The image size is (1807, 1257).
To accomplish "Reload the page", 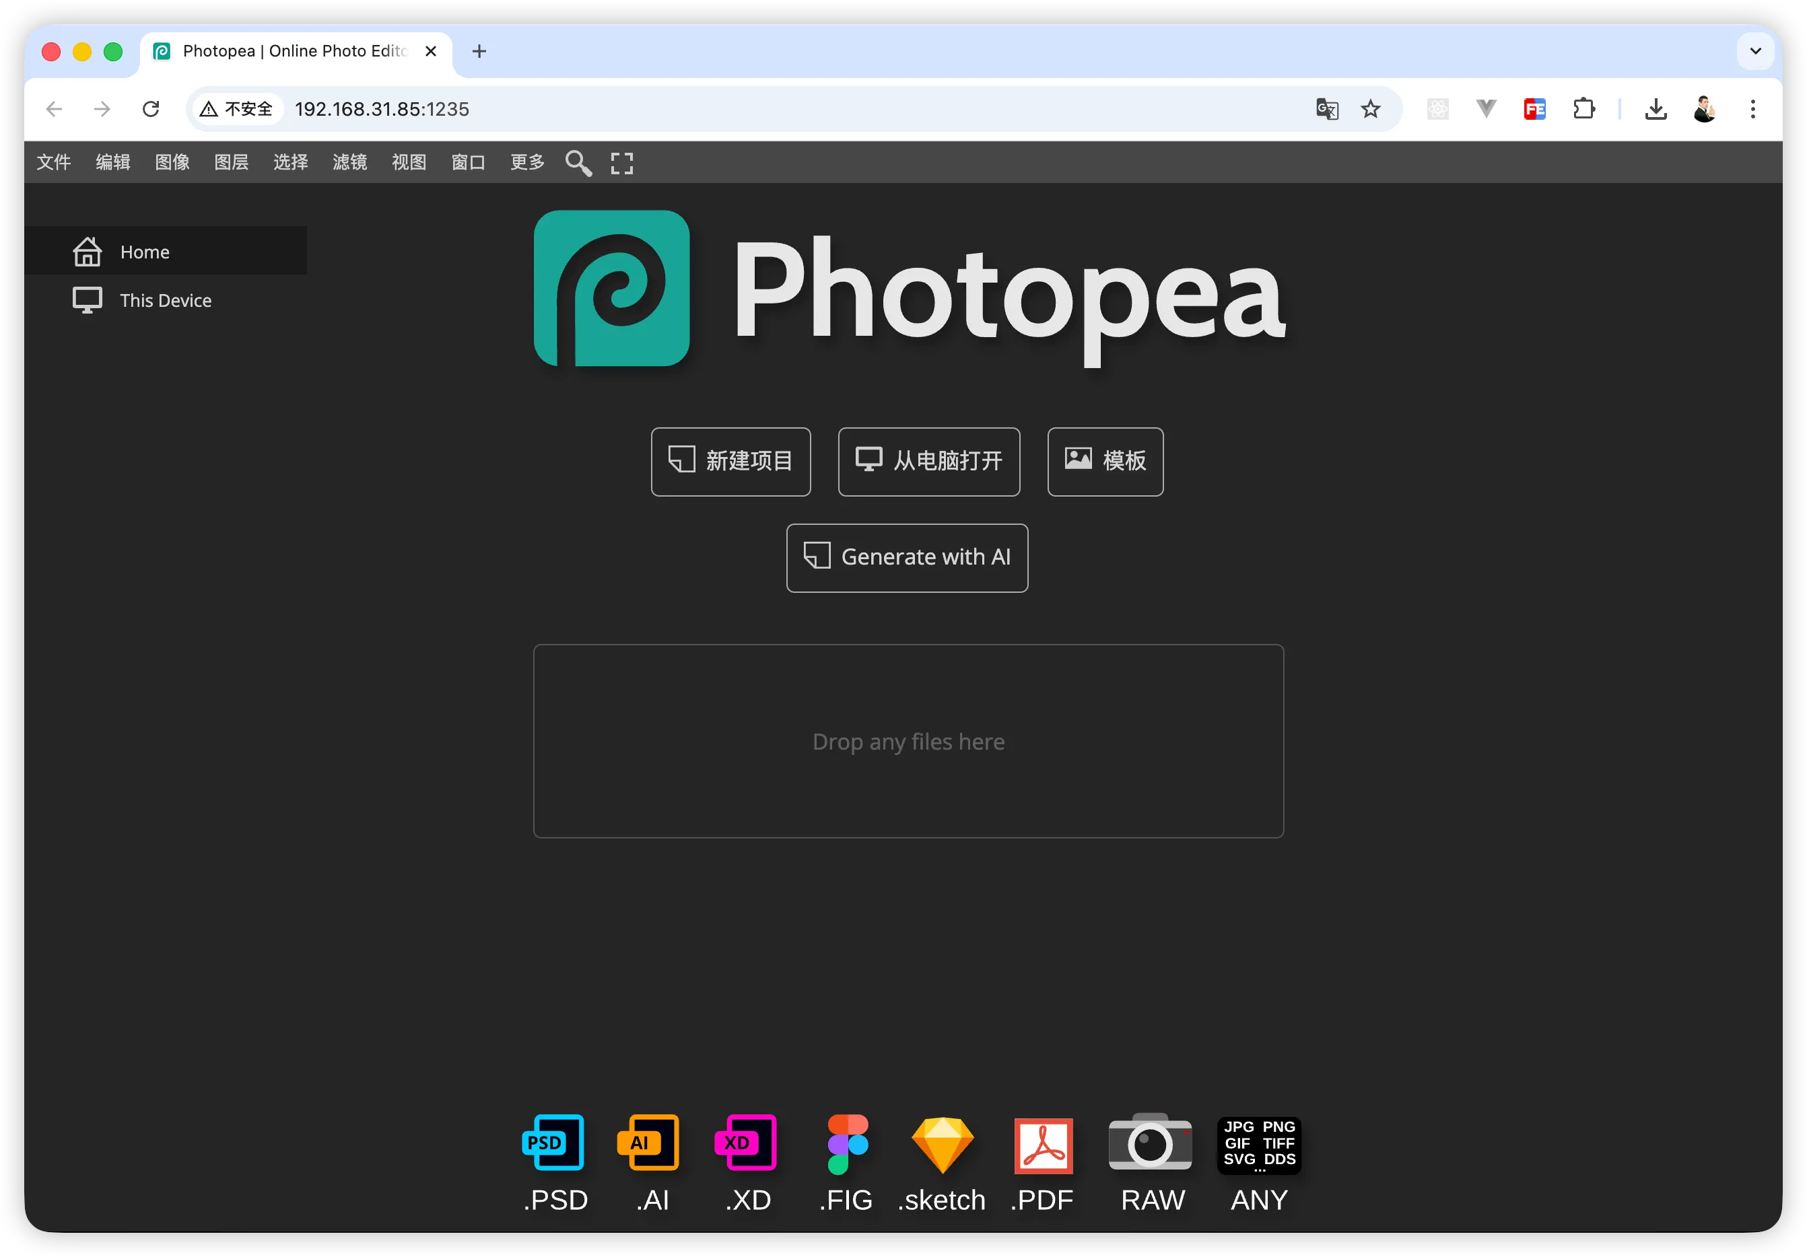I will click(151, 108).
